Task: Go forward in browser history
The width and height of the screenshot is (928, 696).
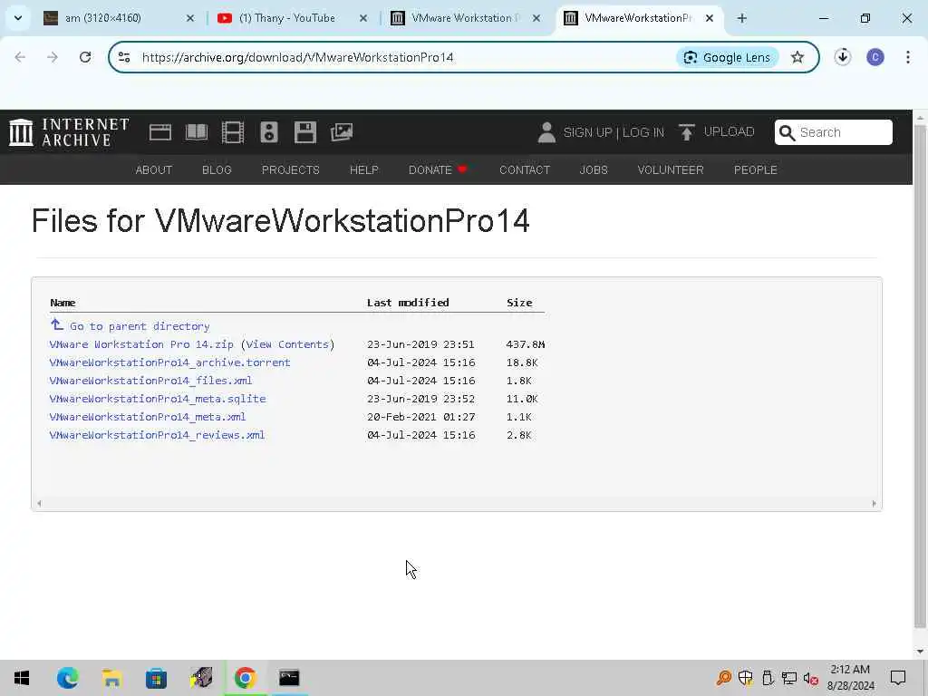Action: coord(53,57)
